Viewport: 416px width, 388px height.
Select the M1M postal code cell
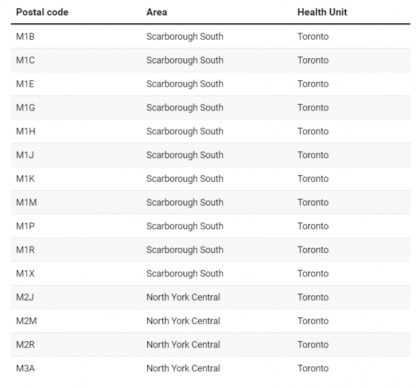27,203
